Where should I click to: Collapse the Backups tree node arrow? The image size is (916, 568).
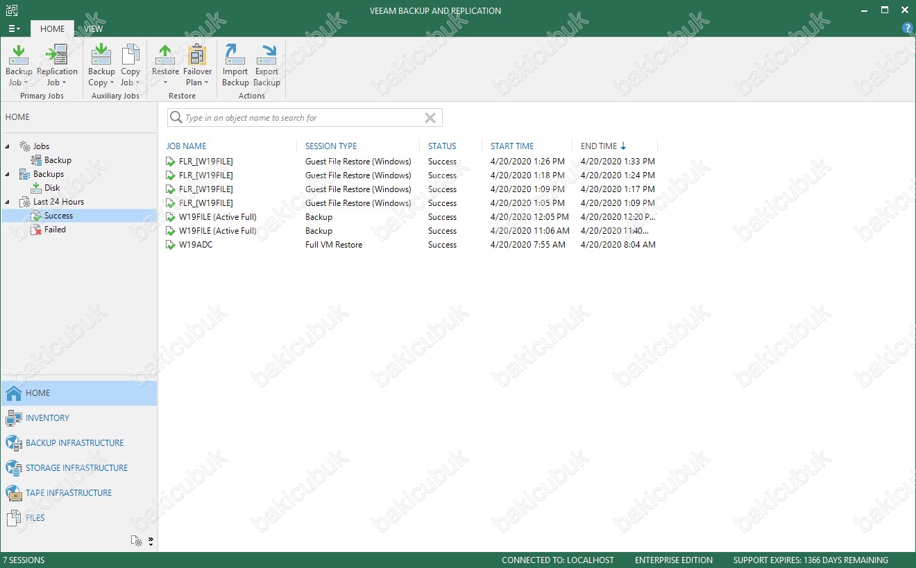tap(8, 174)
